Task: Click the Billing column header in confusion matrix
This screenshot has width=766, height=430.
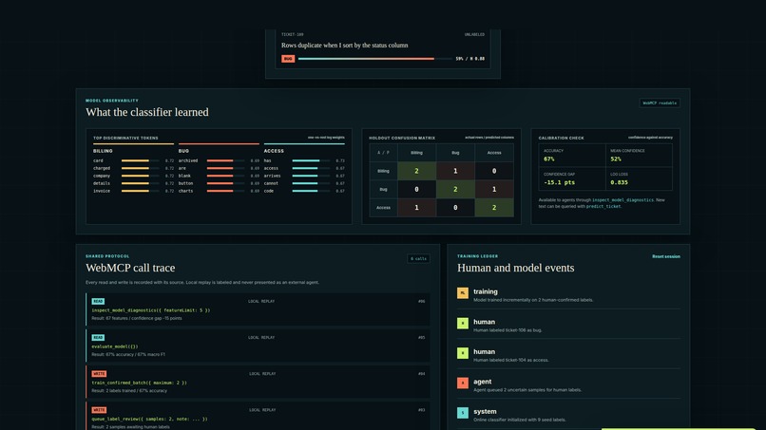Action: tap(416, 153)
